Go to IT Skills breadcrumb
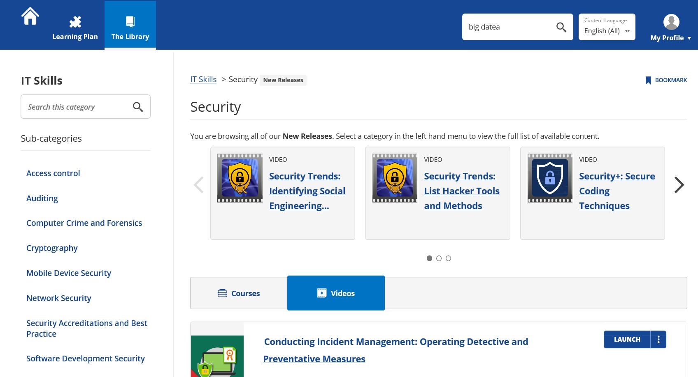This screenshot has width=698, height=377. click(203, 79)
